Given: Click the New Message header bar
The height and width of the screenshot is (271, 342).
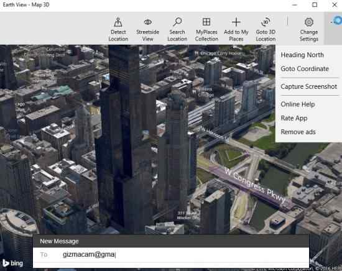Looking at the screenshot, I should [x=171, y=241].
